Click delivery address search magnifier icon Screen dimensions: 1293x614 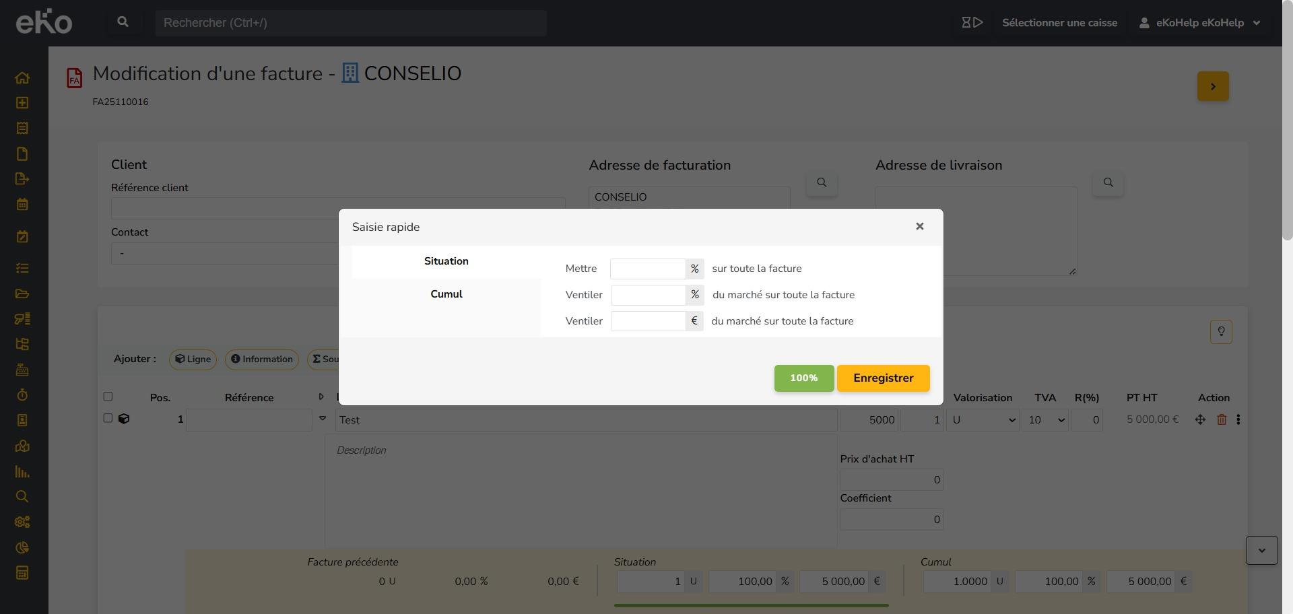pos(1108,183)
